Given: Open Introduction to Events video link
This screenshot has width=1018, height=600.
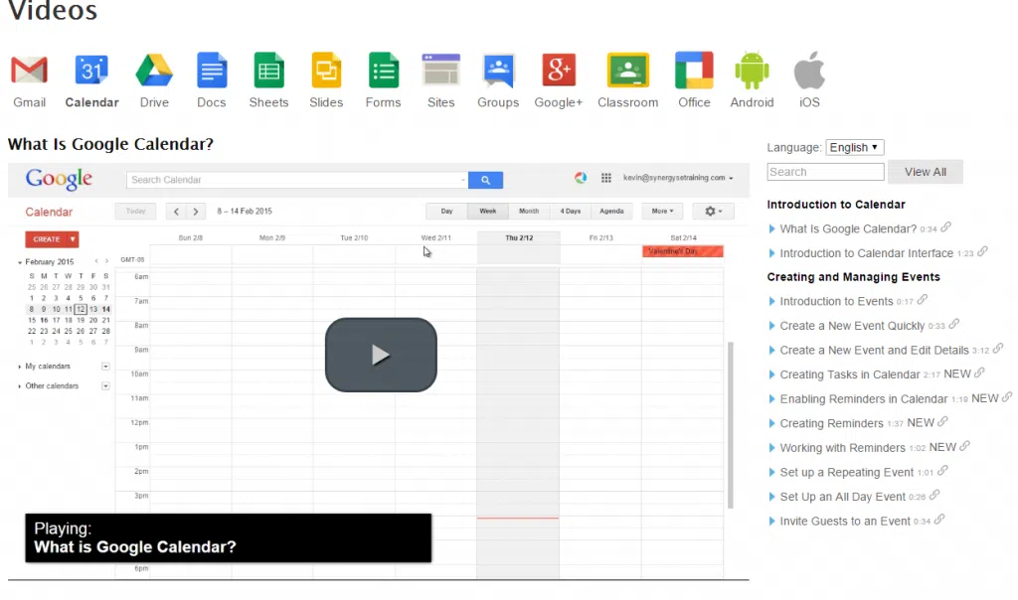Looking at the screenshot, I should tap(836, 302).
